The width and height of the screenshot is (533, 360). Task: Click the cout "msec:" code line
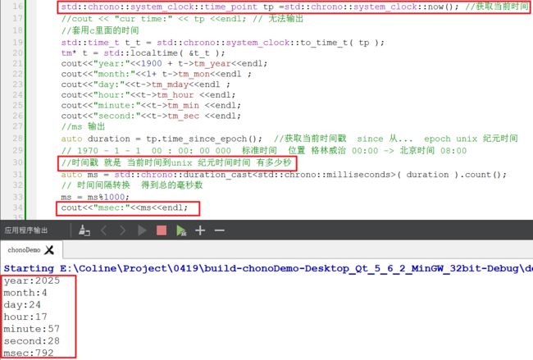125,207
